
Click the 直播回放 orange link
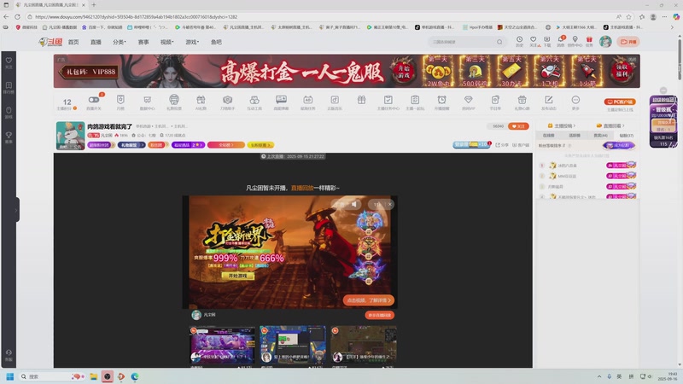[302, 188]
